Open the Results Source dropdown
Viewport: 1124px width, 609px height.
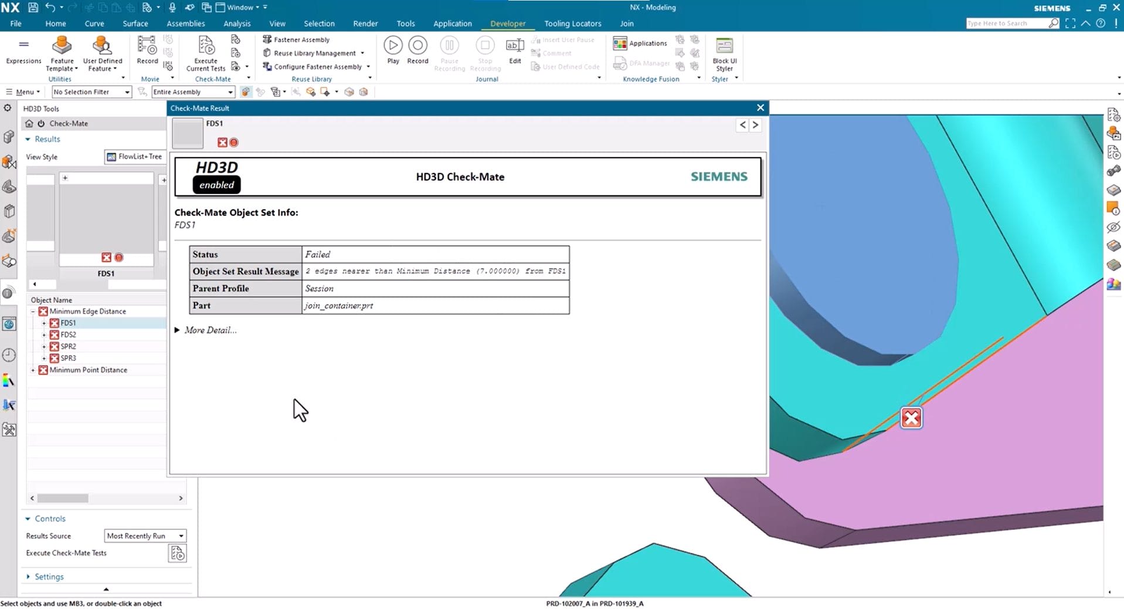point(145,536)
